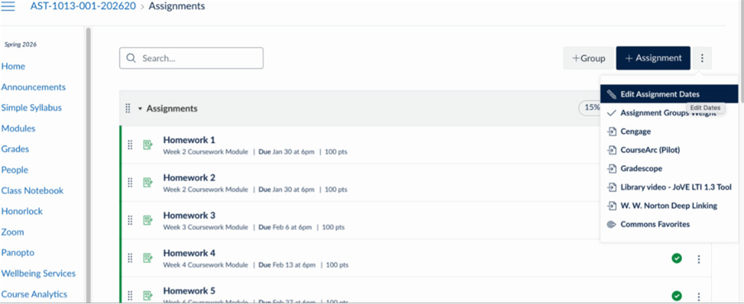Image resolution: width=744 pixels, height=304 pixels.
Task: Create a new assignment with + Assignment
Action: 653,59
